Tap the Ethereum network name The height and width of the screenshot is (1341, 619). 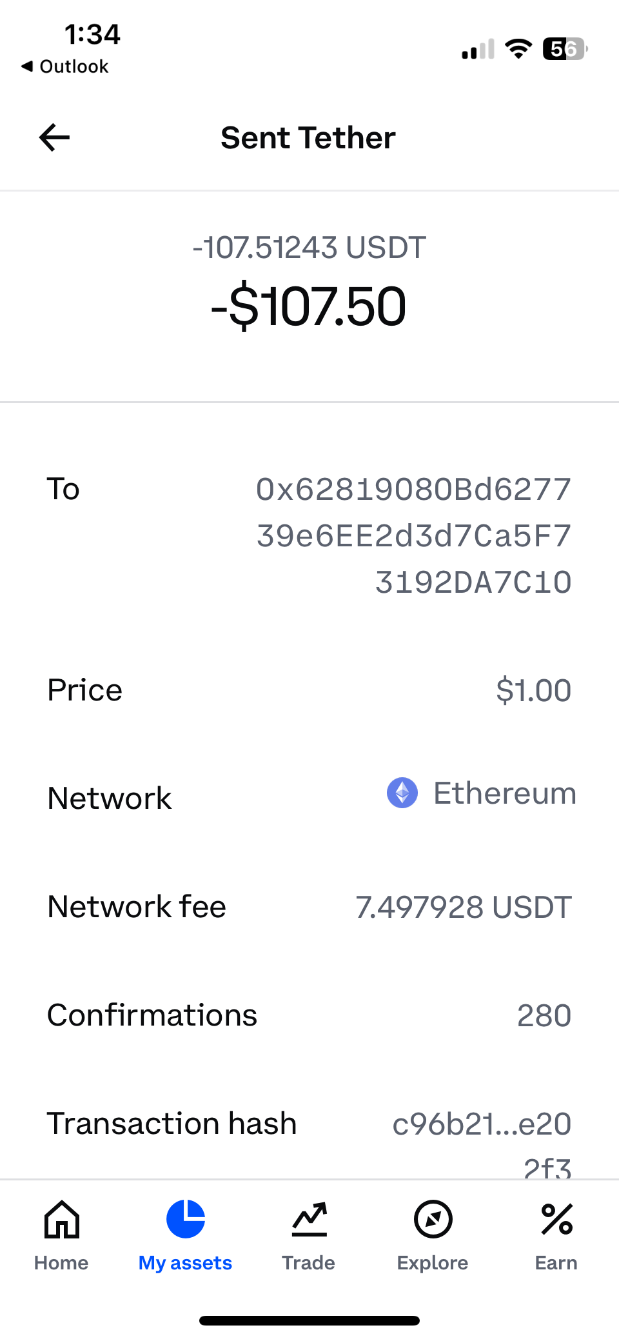coord(505,793)
